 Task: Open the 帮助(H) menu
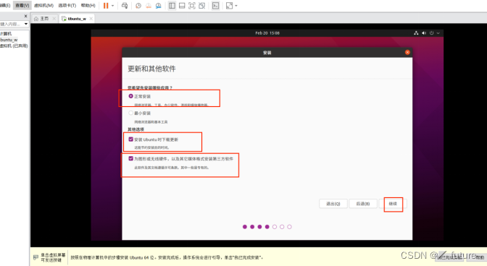click(x=88, y=5)
